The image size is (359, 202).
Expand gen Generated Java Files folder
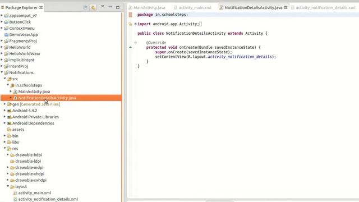[5, 104]
